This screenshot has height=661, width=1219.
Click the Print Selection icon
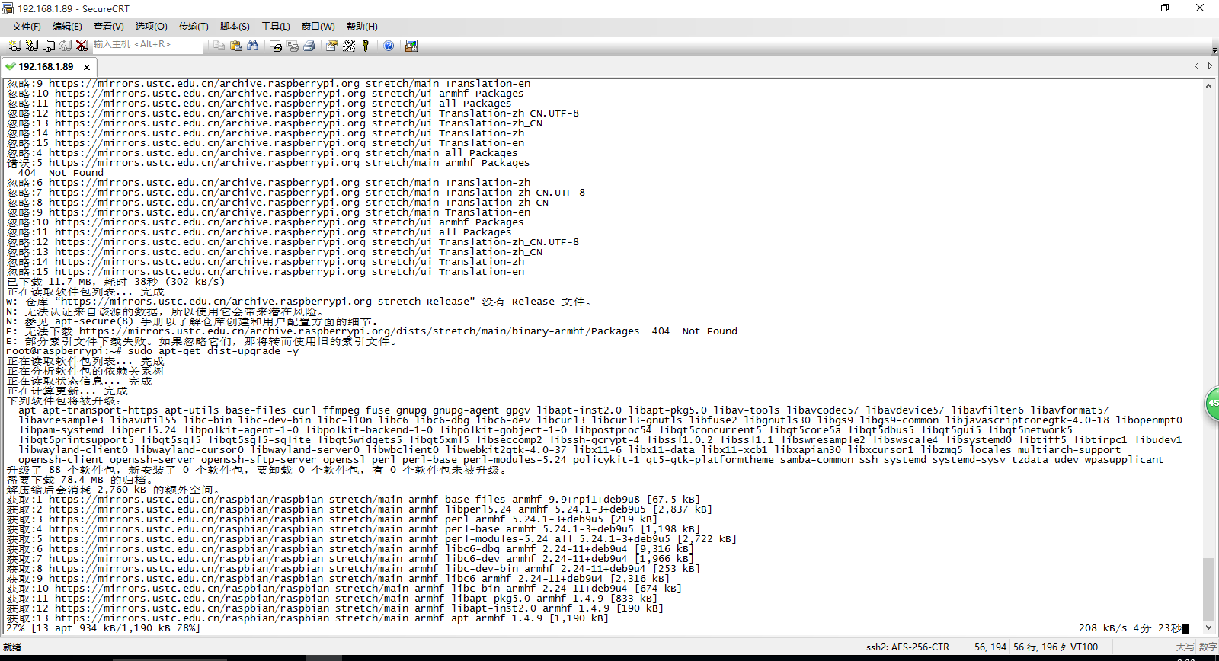coord(293,46)
